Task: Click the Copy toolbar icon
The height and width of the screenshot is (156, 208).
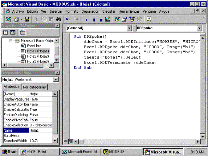Action: coord(44,19)
